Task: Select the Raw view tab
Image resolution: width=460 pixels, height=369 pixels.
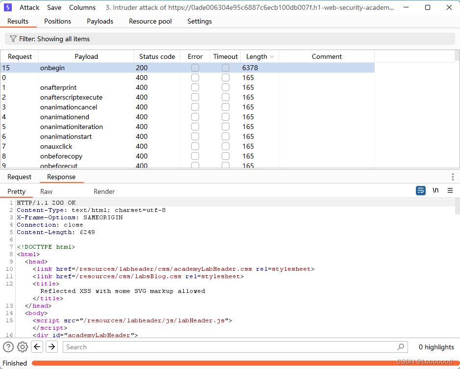Action: [x=47, y=191]
